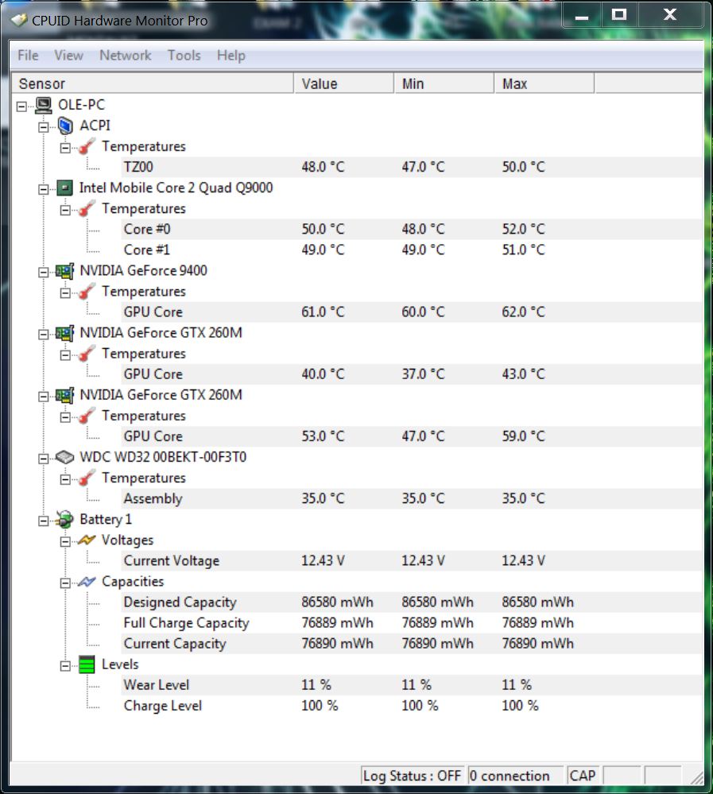Collapse the Battery 1 node
Viewport: 713px width, 794px height.
pos(44,521)
